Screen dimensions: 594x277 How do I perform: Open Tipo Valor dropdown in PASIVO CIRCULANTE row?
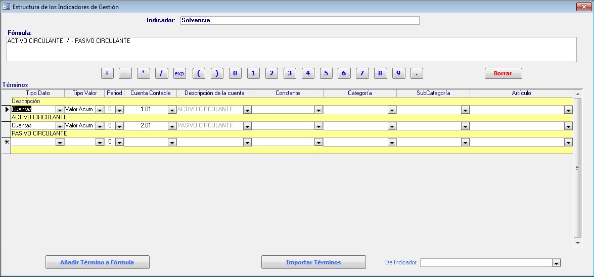point(100,126)
